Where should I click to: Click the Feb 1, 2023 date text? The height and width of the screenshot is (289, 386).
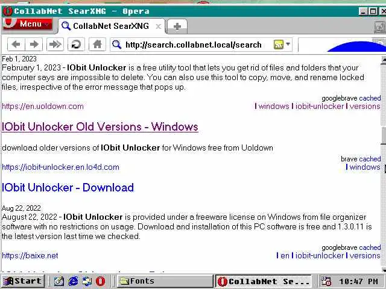tap(19, 59)
